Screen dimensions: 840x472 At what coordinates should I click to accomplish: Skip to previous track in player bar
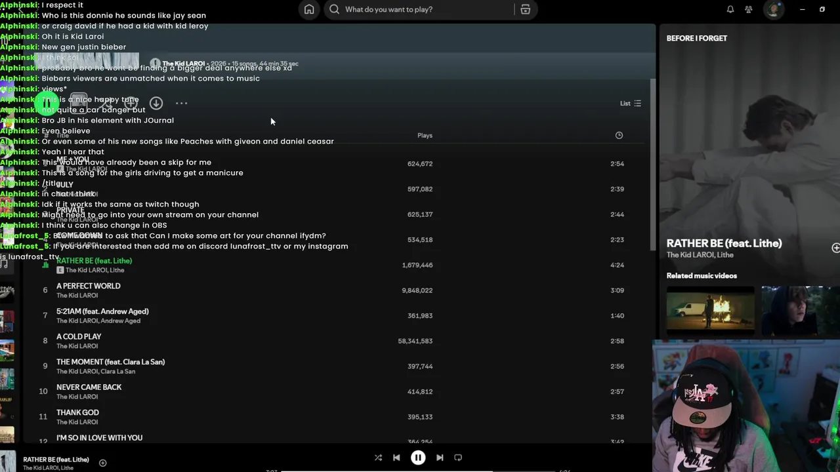[396, 458]
